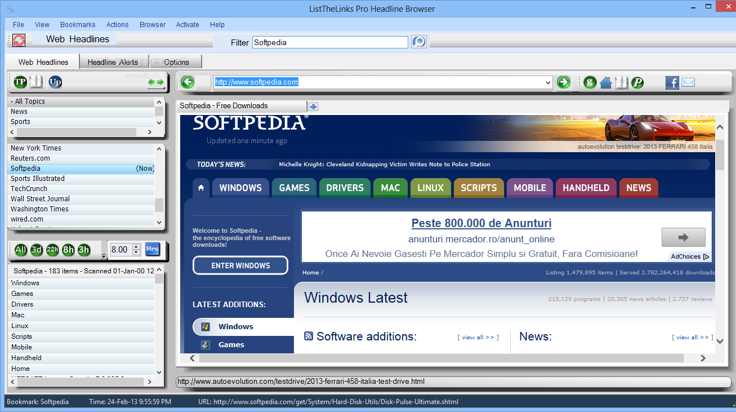This screenshot has height=412, width=736.
Task: Open time filter toolbar overflow arrow
Action: (x=104, y=256)
